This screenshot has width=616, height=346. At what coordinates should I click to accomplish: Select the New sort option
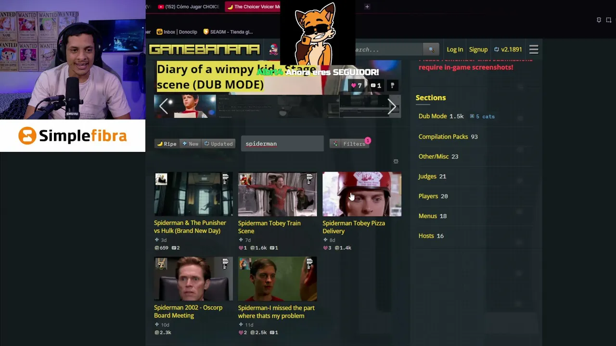tap(190, 144)
